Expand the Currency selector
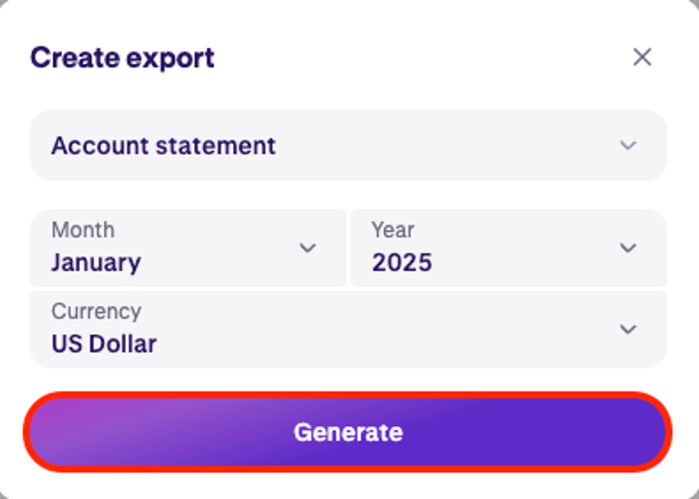 click(x=348, y=329)
